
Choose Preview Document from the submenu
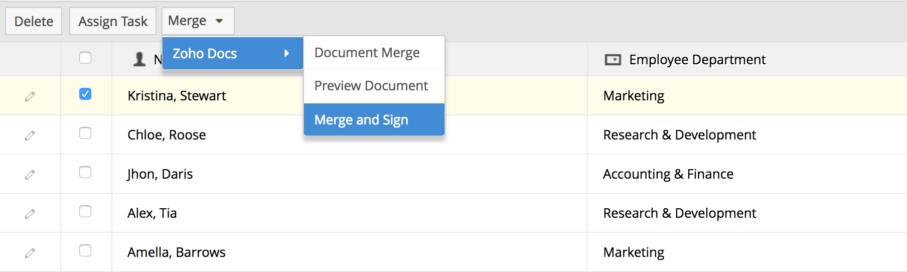[x=371, y=86]
